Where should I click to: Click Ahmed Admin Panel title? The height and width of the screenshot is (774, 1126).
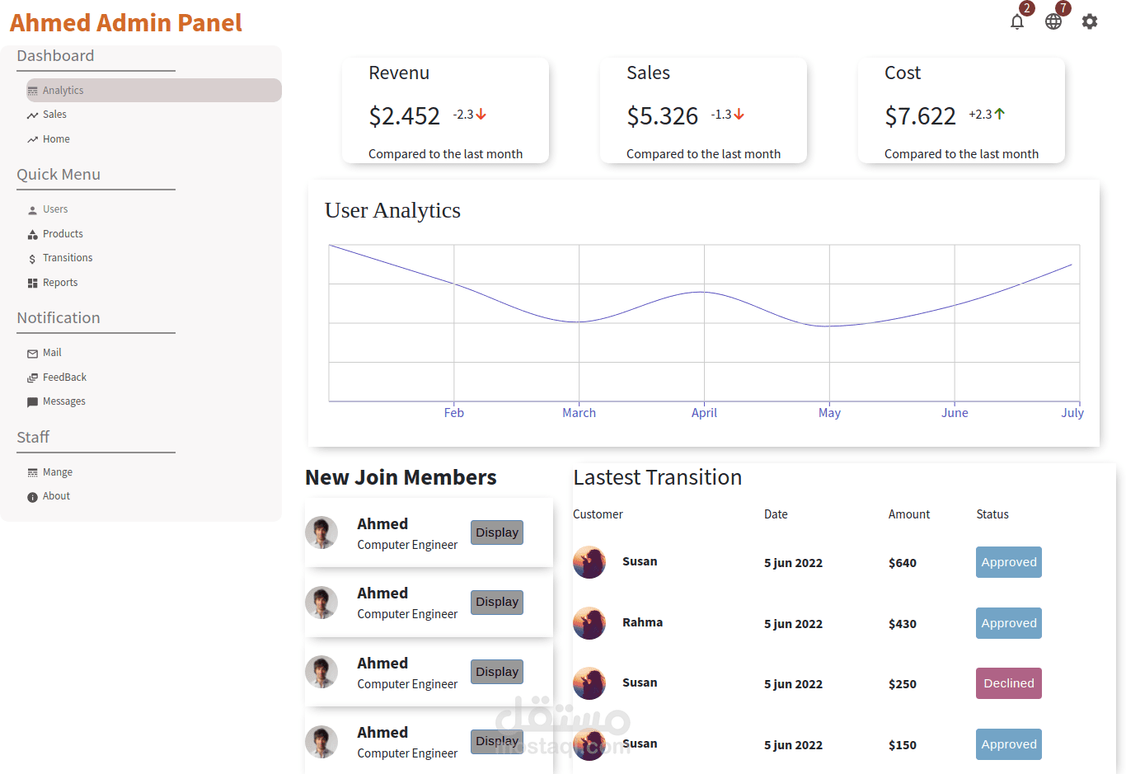pyautogui.click(x=125, y=22)
